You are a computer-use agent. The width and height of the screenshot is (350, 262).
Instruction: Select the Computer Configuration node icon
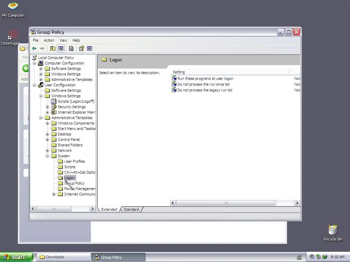41,63
